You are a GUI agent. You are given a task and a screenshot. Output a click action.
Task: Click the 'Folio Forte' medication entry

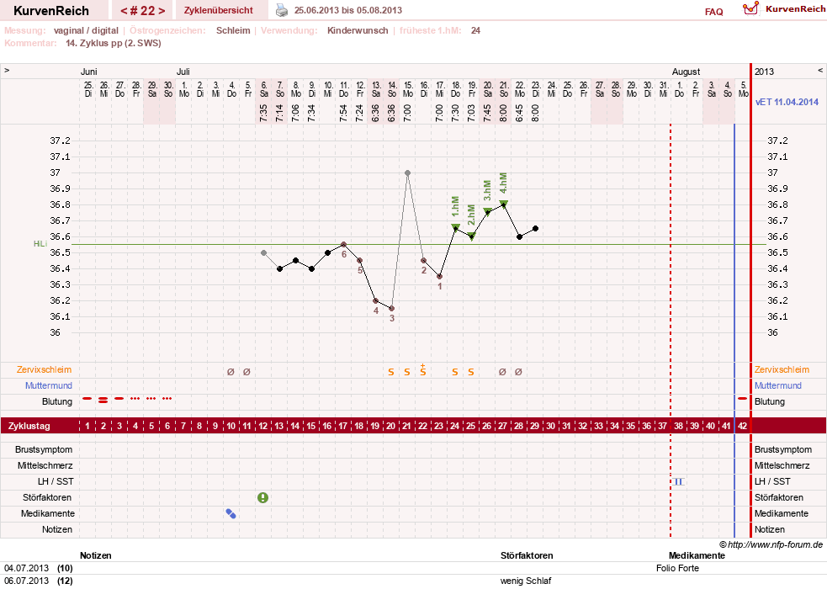[677, 568]
